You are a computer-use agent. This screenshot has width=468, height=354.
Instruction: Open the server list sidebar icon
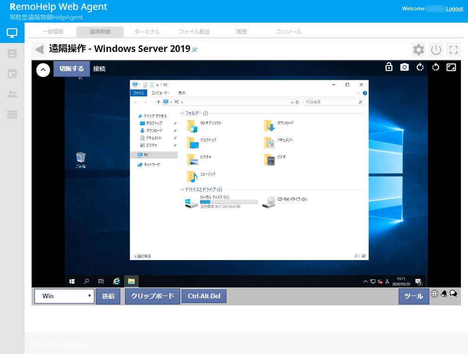click(12, 114)
